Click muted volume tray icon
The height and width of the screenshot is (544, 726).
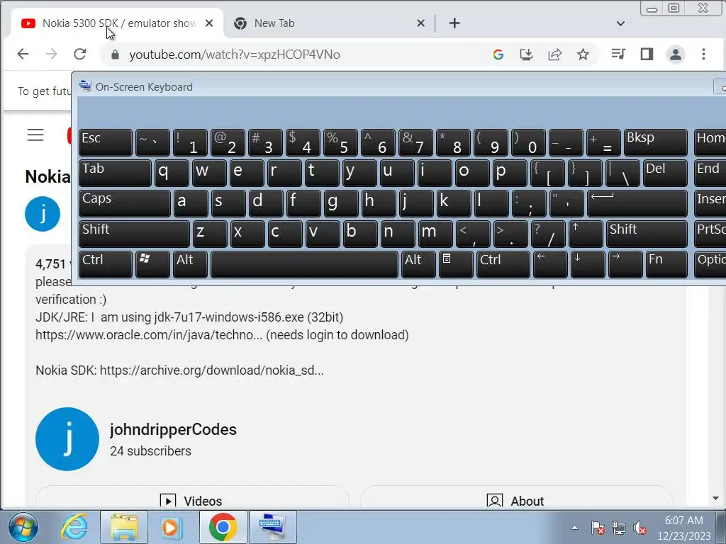(x=640, y=527)
